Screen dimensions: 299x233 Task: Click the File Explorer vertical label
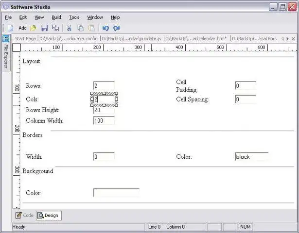pyautogui.click(x=6, y=56)
